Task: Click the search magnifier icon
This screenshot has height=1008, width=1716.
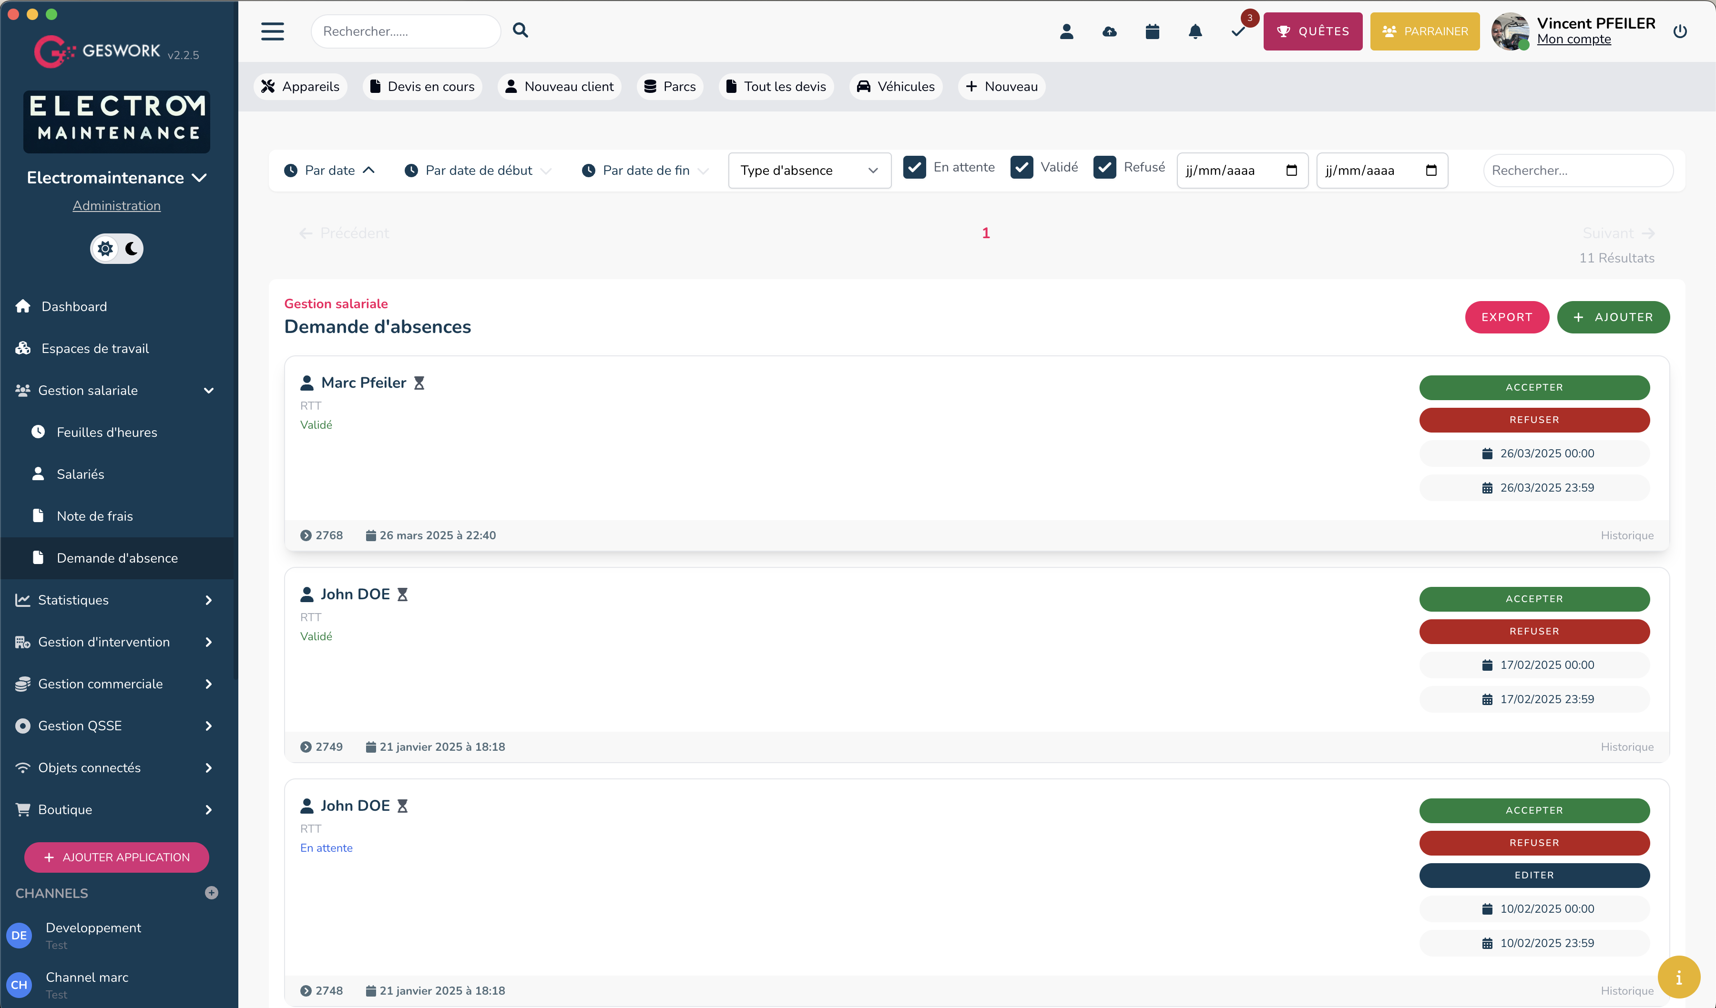Action: click(x=520, y=30)
